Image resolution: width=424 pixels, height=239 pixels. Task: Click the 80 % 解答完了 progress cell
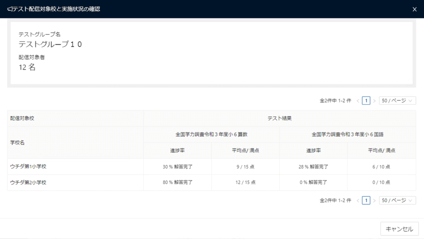(x=178, y=182)
